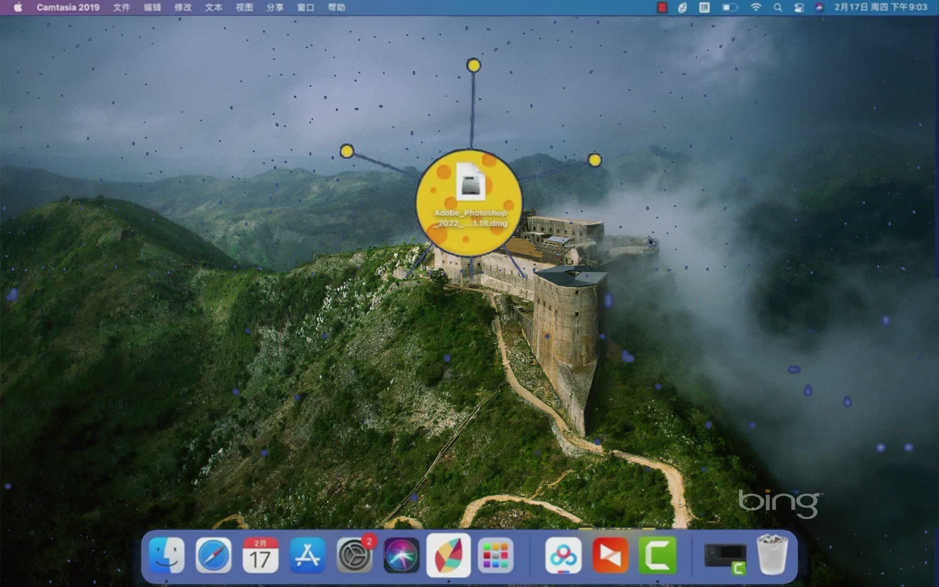Open Spotlight search magnifier
The height and width of the screenshot is (587, 939).
tap(778, 7)
